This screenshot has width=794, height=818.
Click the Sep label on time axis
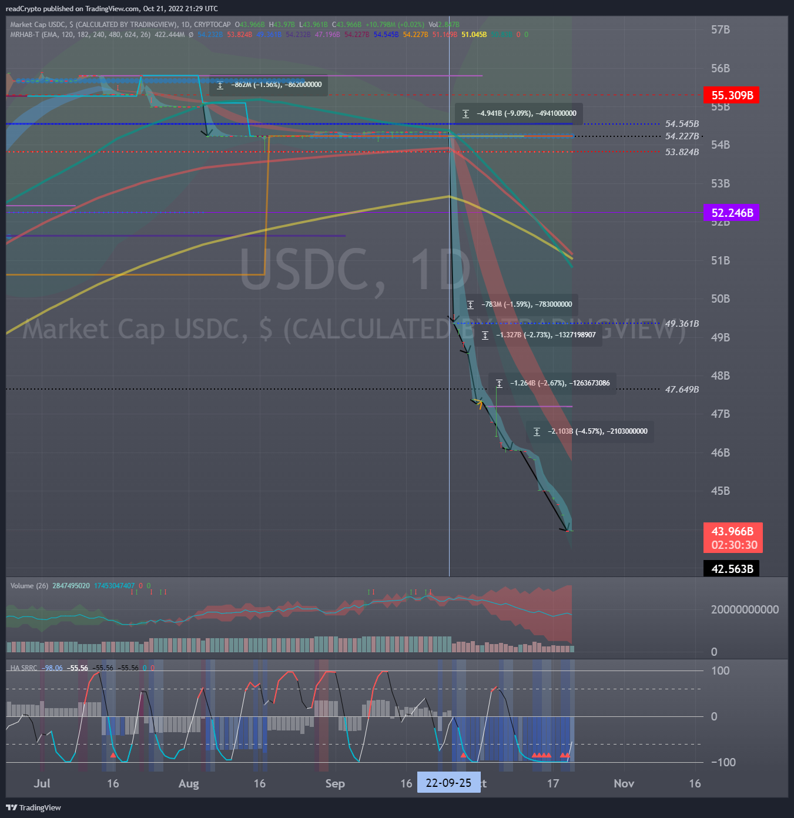click(335, 783)
